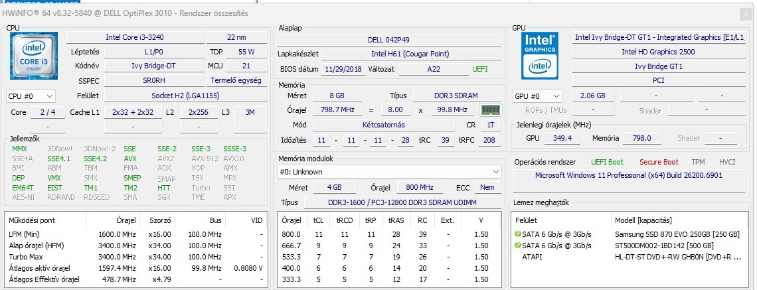Click the UEFI Boot status label

click(x=608, y=162)
